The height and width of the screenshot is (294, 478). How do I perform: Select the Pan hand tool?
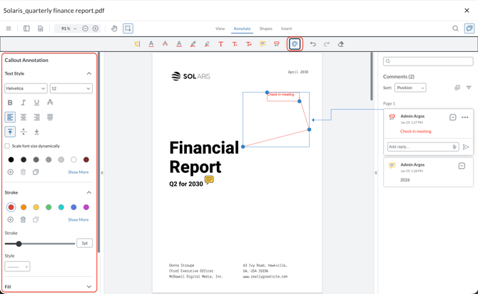(114, 28)
